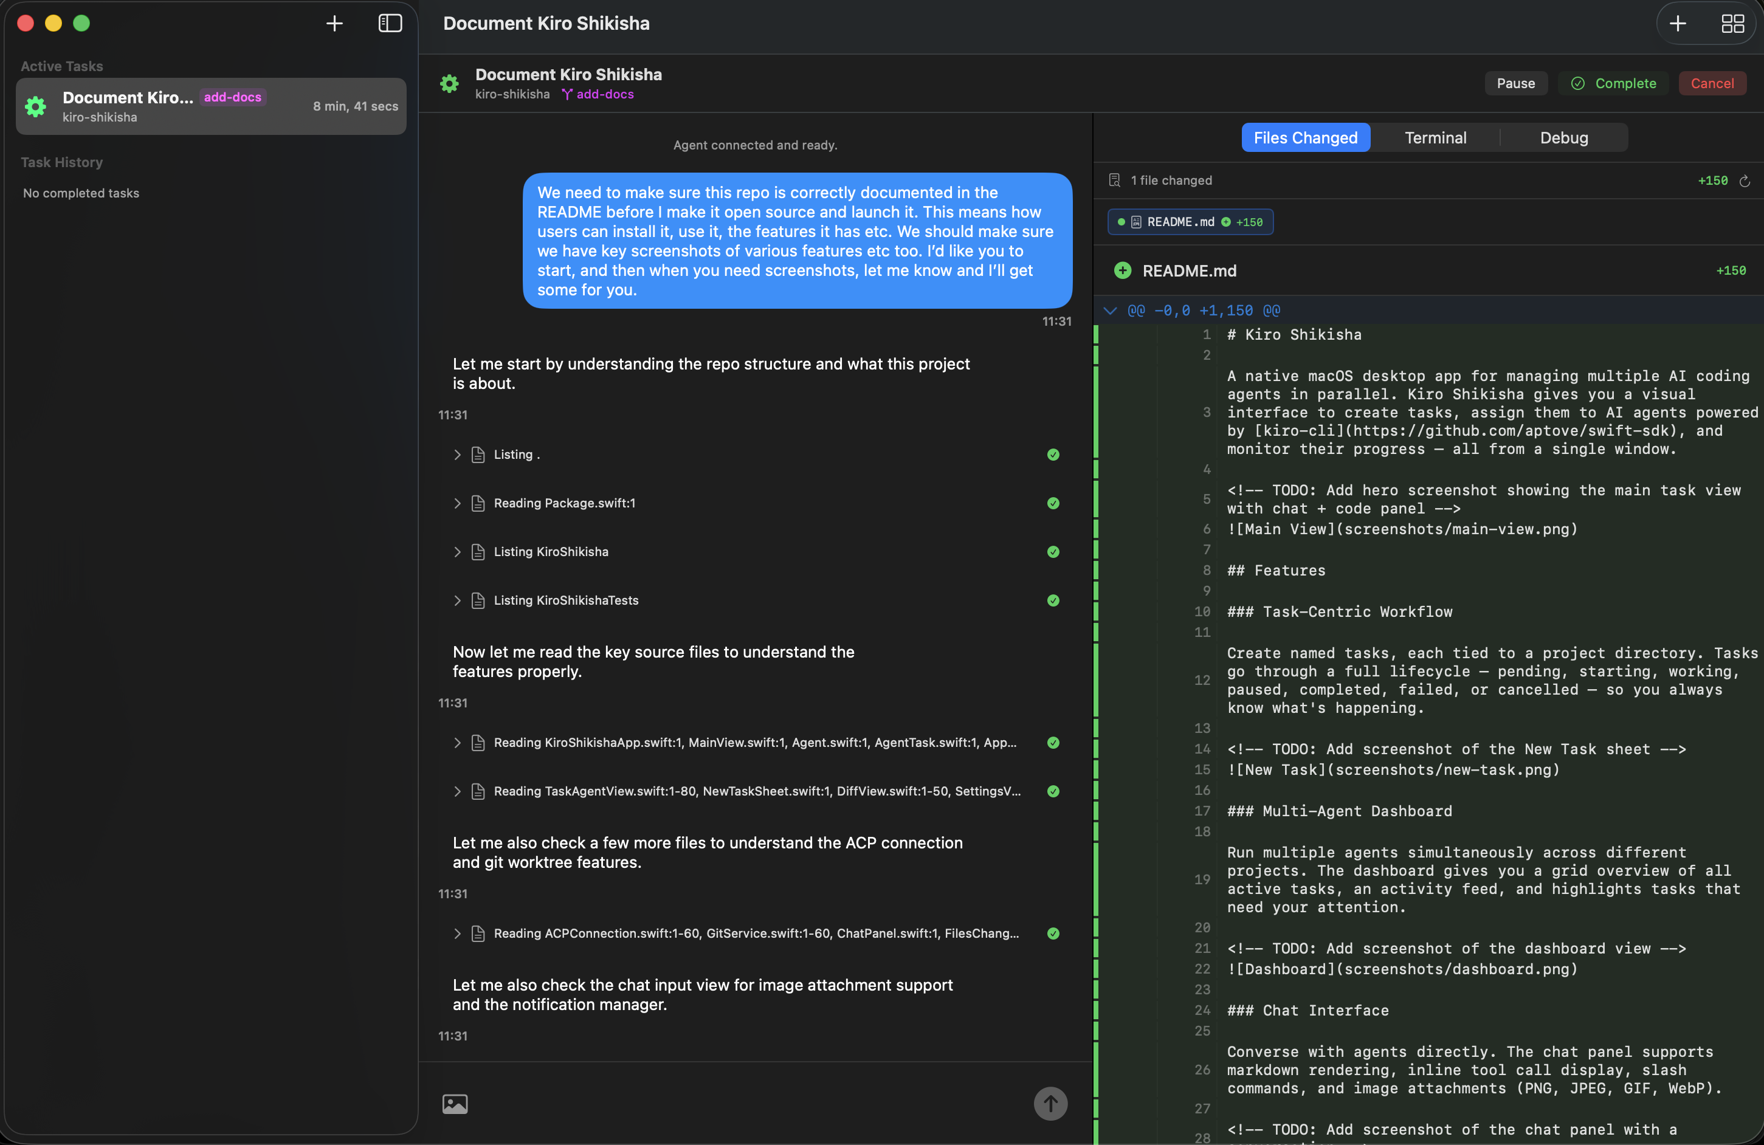Select the Document Kiro task in Active Tasks
1764x1145 pixels.
212,107
